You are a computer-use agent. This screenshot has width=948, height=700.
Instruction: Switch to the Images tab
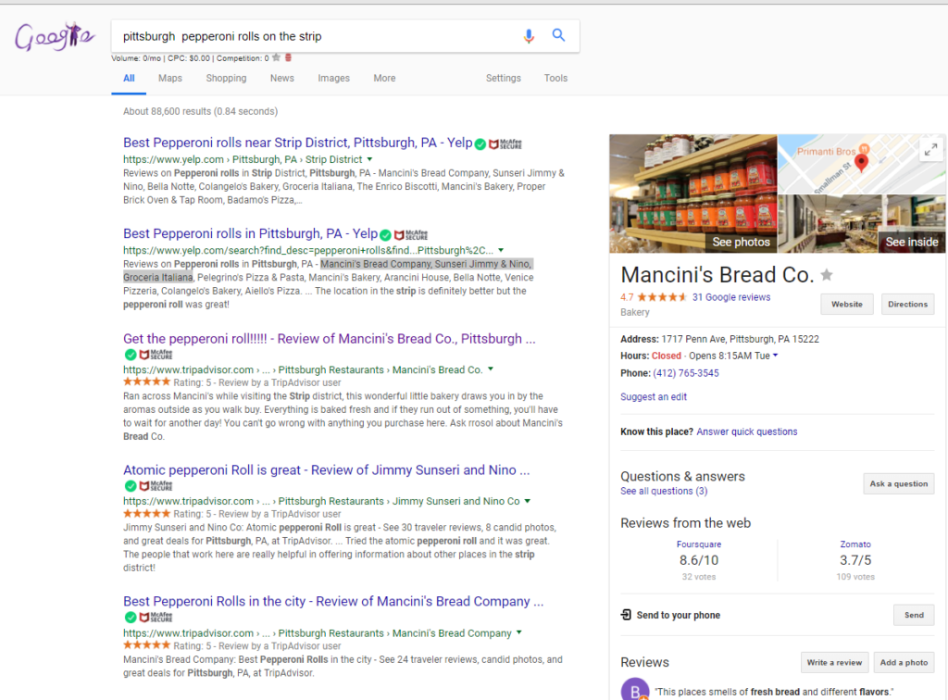coord(333,78)
